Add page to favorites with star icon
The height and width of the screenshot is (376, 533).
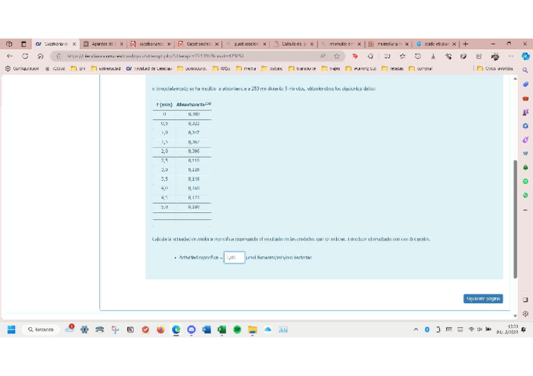pyautogui.click(x=337, y=56)
